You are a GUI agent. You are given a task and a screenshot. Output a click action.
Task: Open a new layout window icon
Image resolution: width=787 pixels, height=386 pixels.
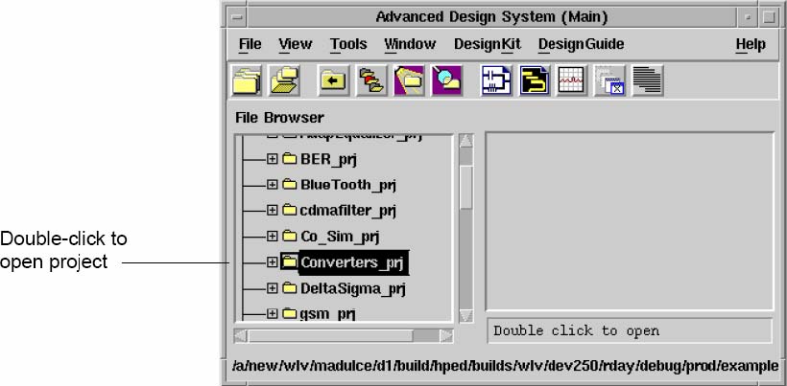coord(535,80)
